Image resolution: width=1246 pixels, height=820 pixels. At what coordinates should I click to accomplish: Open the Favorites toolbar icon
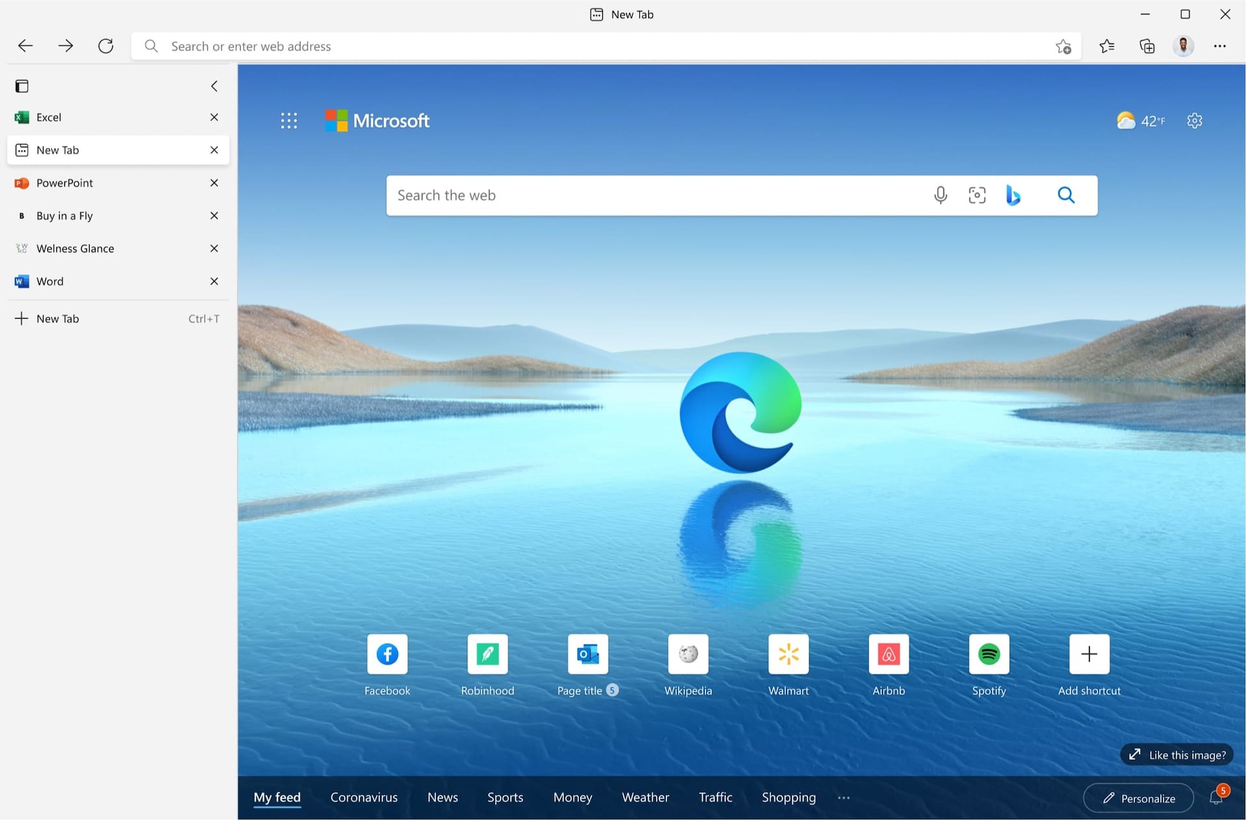click(x=1107, y=46)
